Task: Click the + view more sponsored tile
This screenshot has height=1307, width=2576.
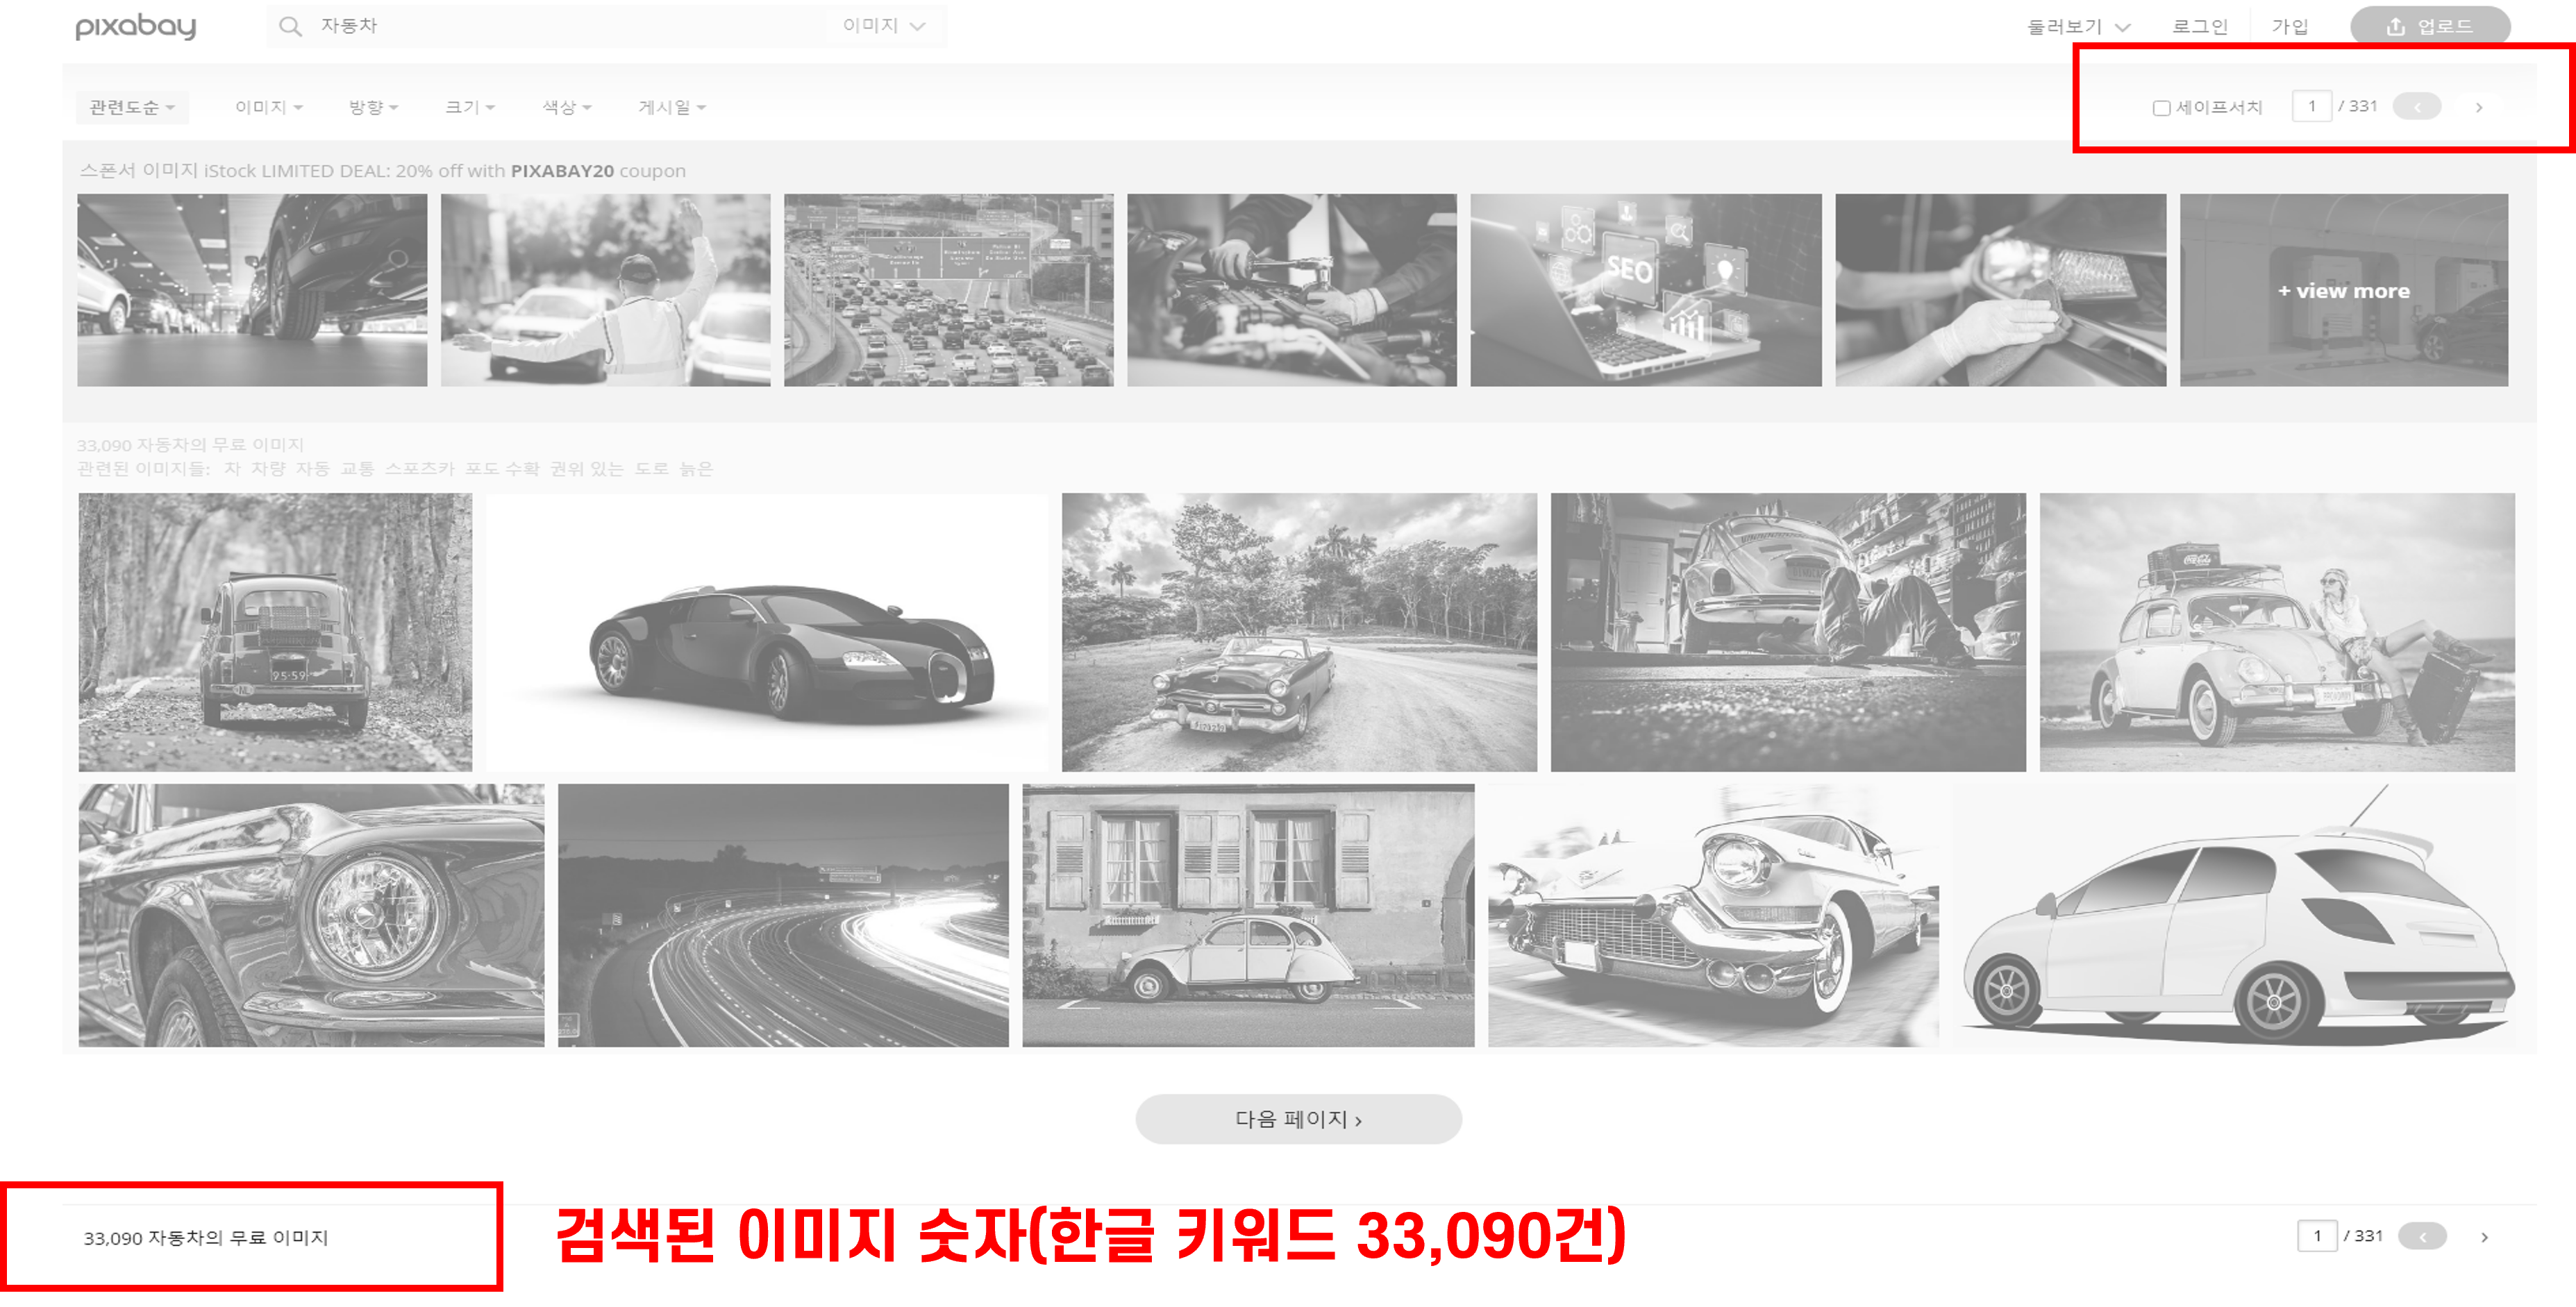Action: [2343, 291]
